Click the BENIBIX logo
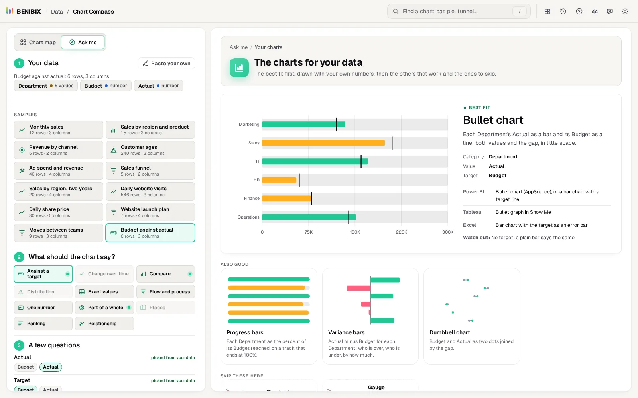 [x=24, y=11]
